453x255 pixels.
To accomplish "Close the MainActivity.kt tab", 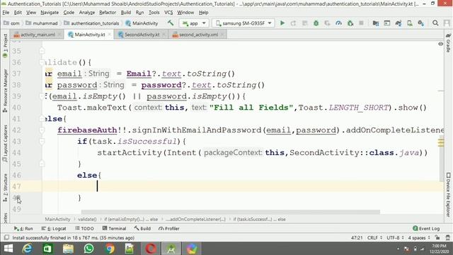I will click(x=110, y=35).
